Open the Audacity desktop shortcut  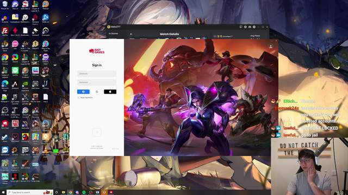(5, 18)
